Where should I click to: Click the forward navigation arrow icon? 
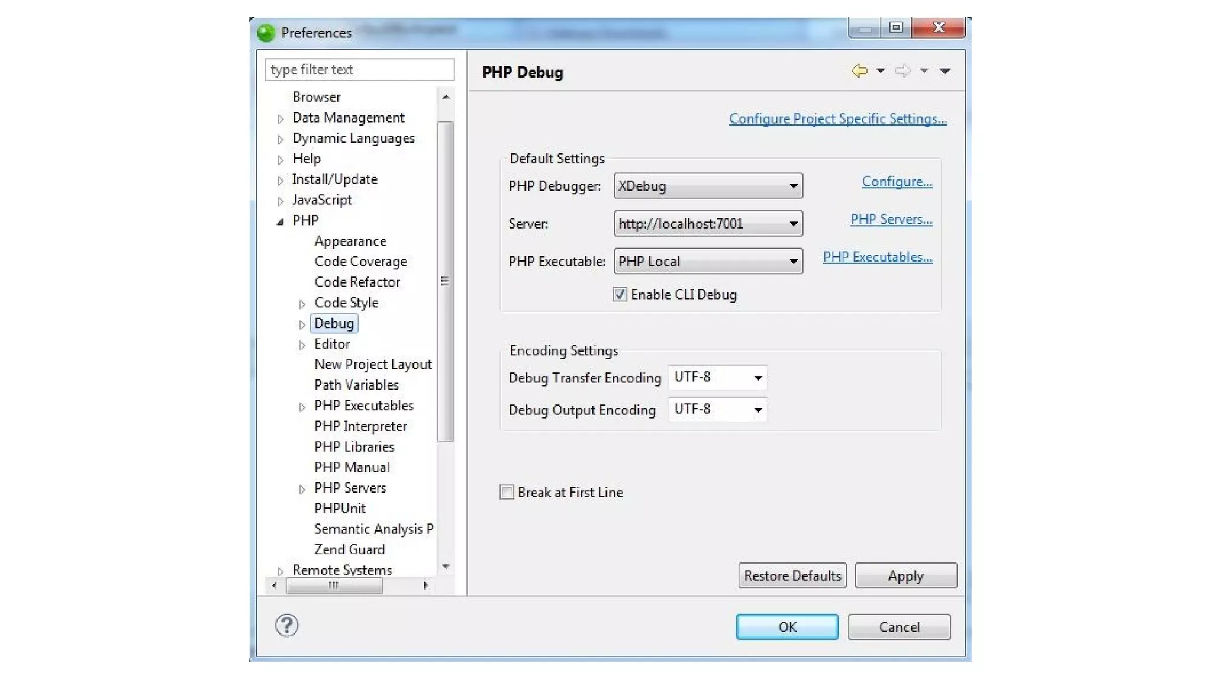902,71
